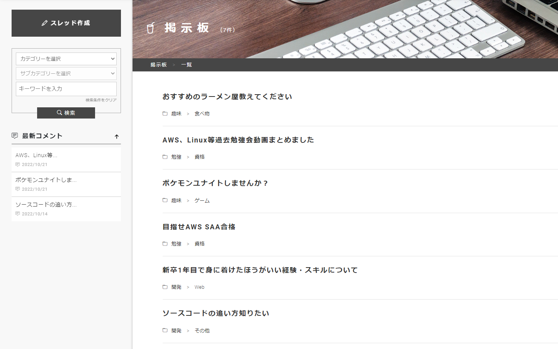Open the ポケモンユナイトしま... recent comment
Image resolution: width=558 pixels, height=349 pixels.
46,180
